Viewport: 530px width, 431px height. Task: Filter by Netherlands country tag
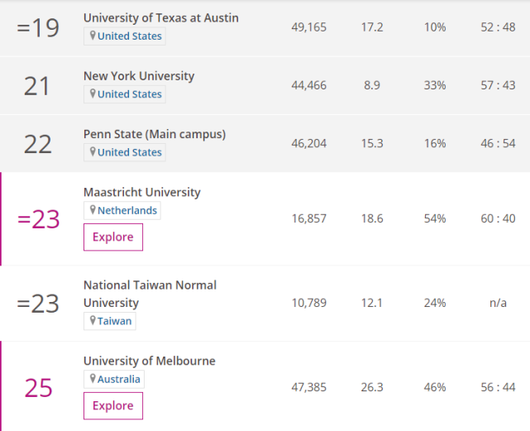(x=127, y=210)
